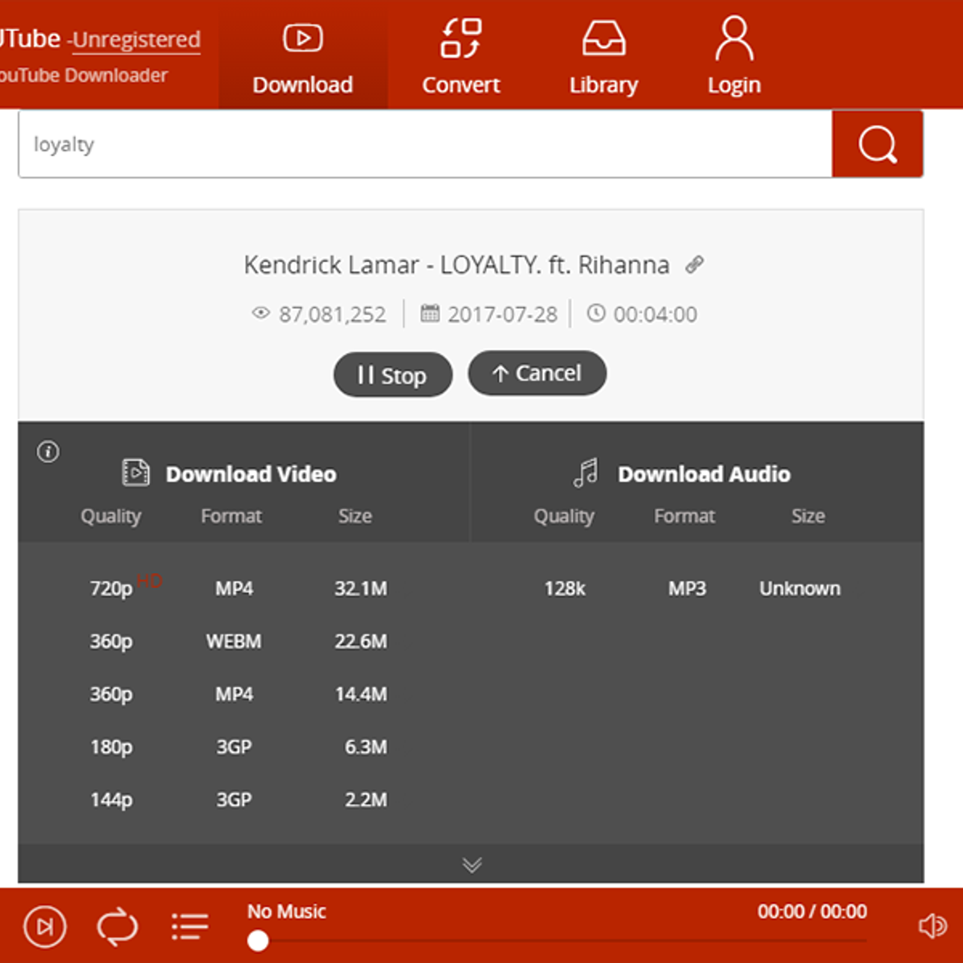Click the upload date 2017-07-28

(503, 314)
